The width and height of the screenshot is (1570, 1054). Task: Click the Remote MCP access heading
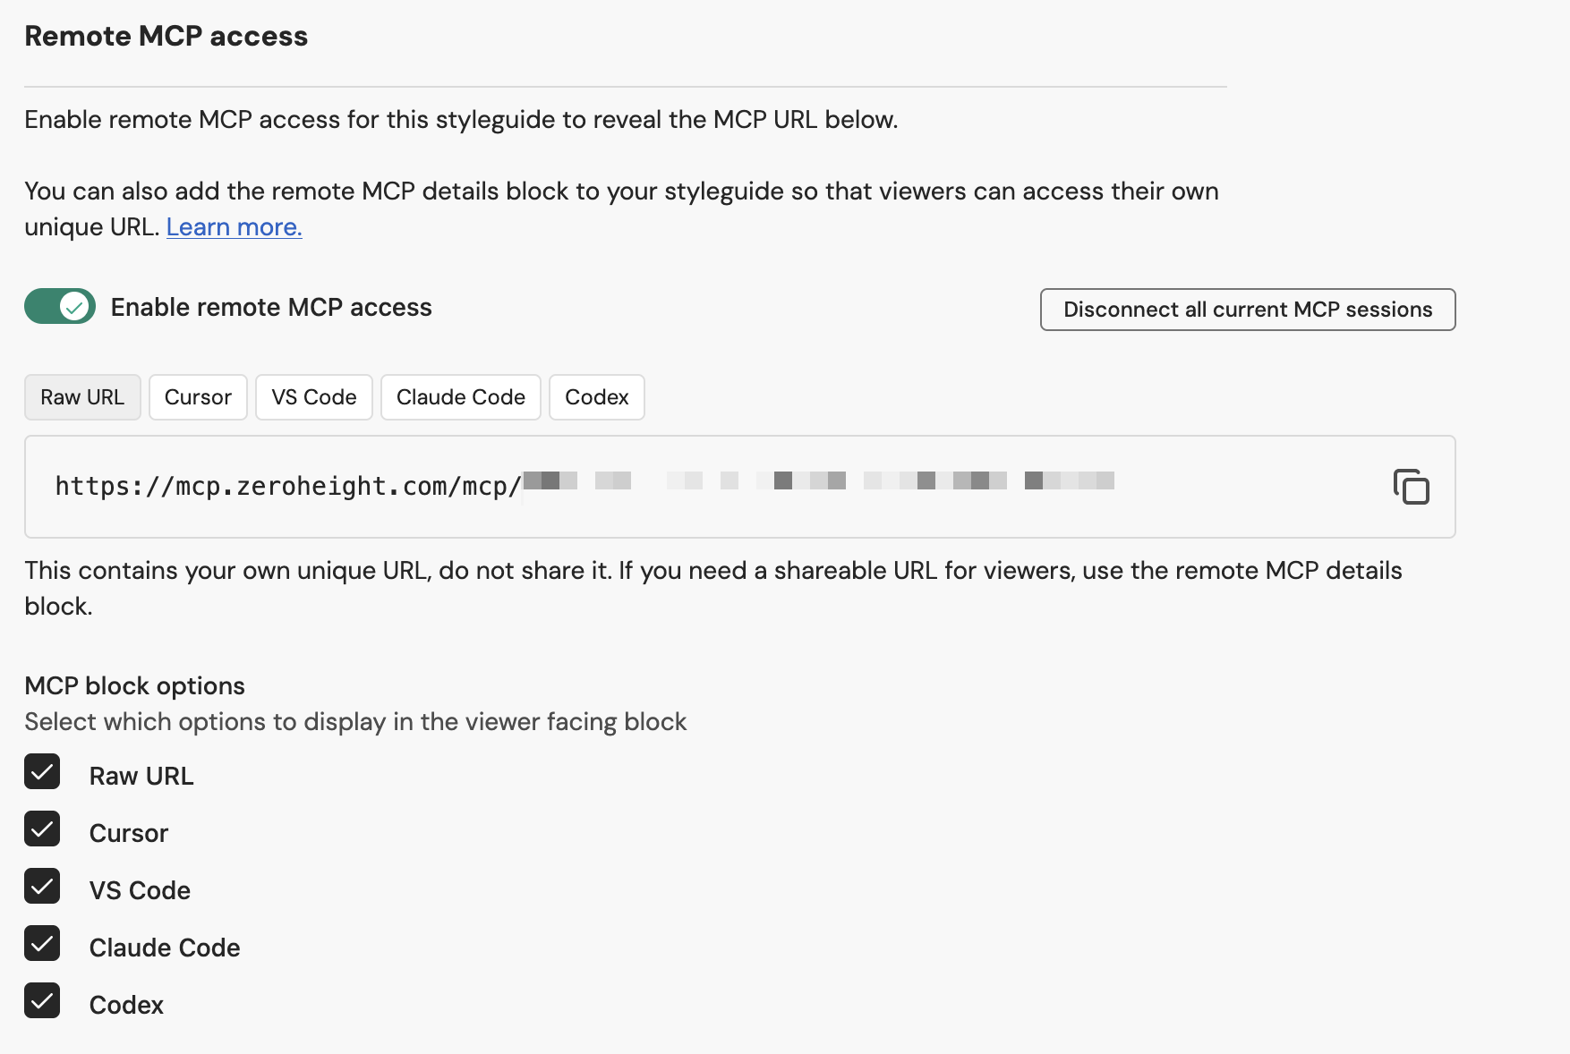tap(166, 36)
